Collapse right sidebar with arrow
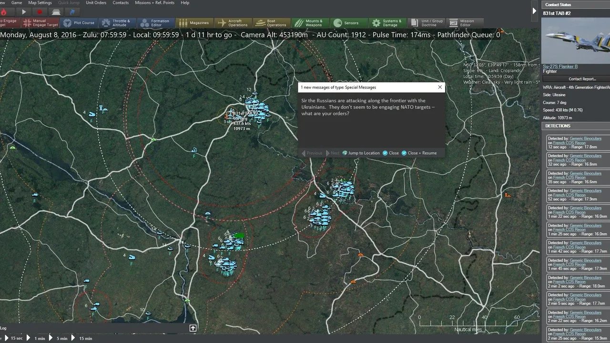Screen dimensions: 610x343 coord(534,11)
